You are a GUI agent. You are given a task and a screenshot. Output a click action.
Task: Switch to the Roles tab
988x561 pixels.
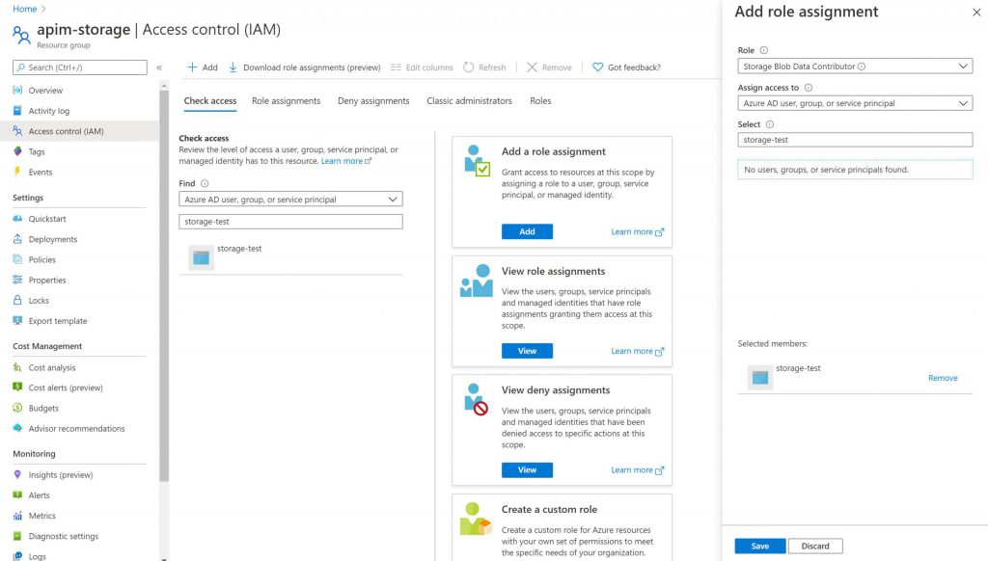(x=540, y=101)
